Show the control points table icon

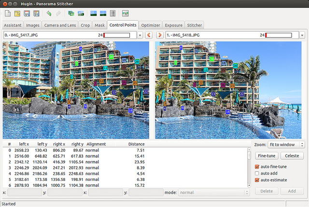(x=112, y=13)
